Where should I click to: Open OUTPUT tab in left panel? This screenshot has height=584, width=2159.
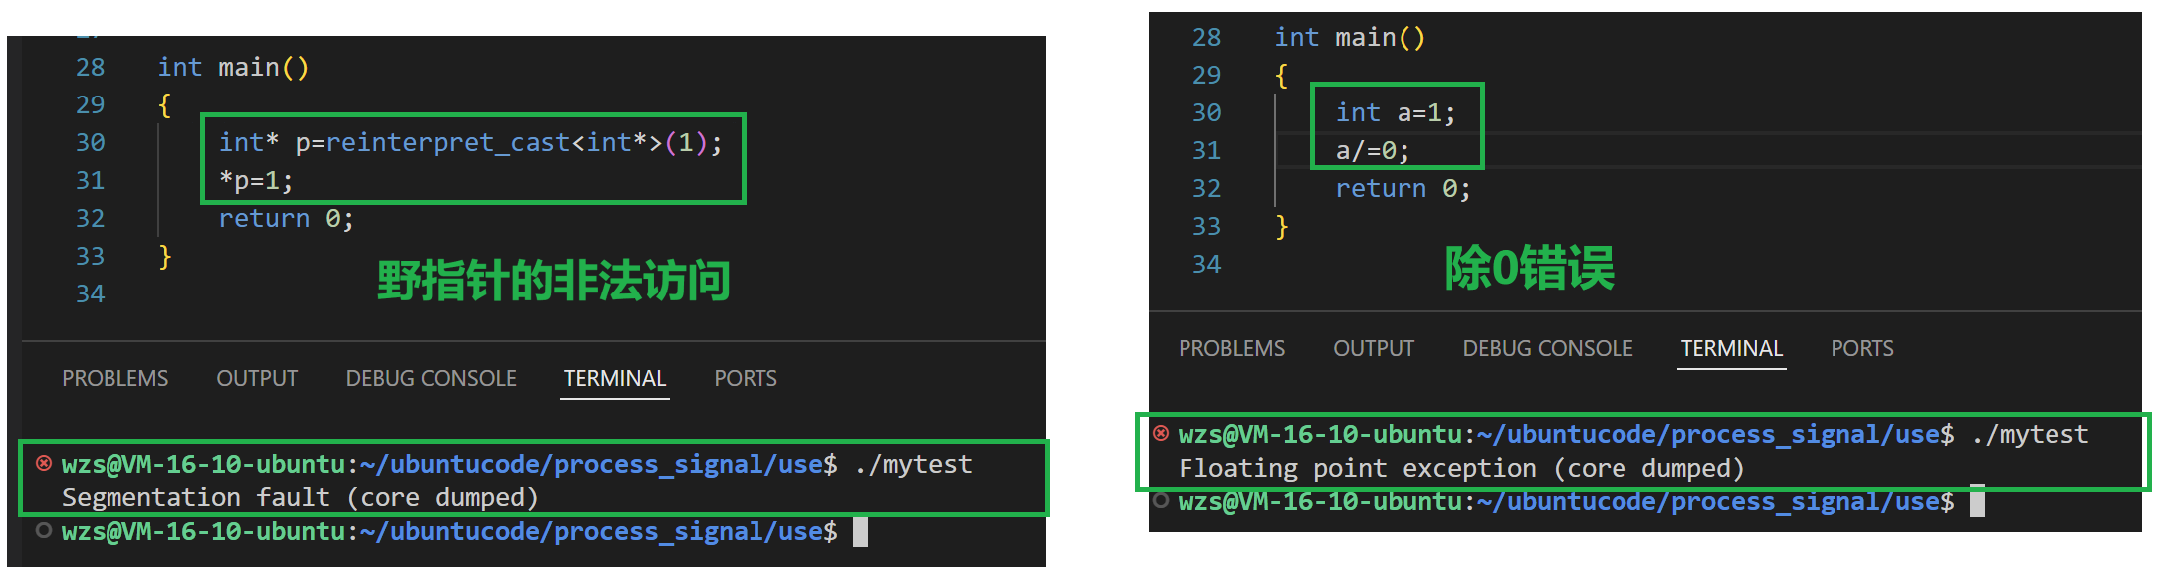(257, 379)
